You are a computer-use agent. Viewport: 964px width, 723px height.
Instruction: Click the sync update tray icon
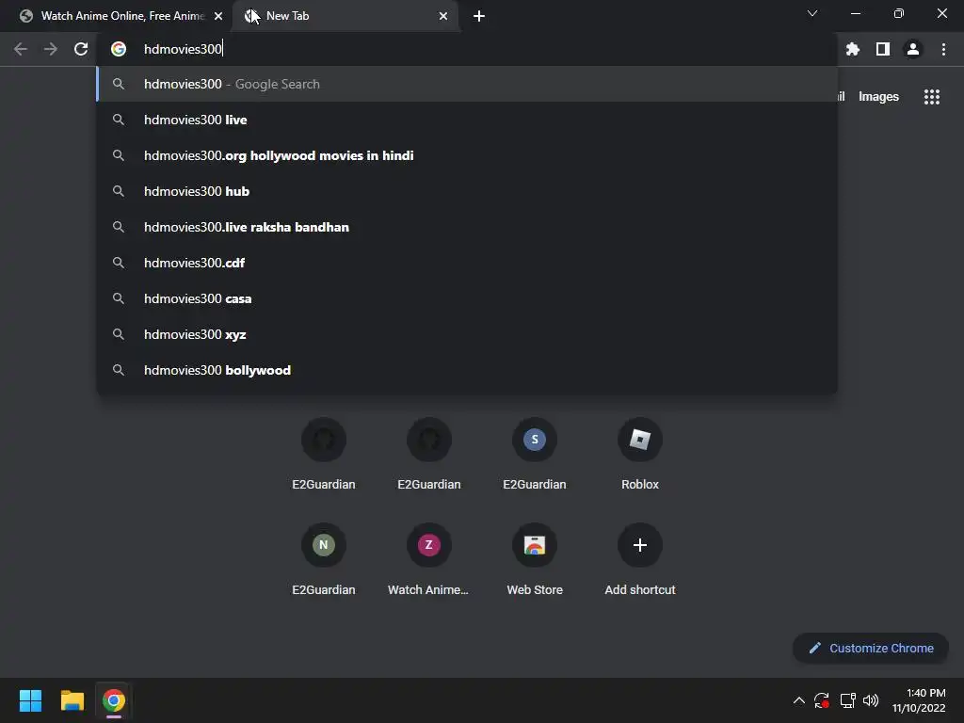coord(822,700)
